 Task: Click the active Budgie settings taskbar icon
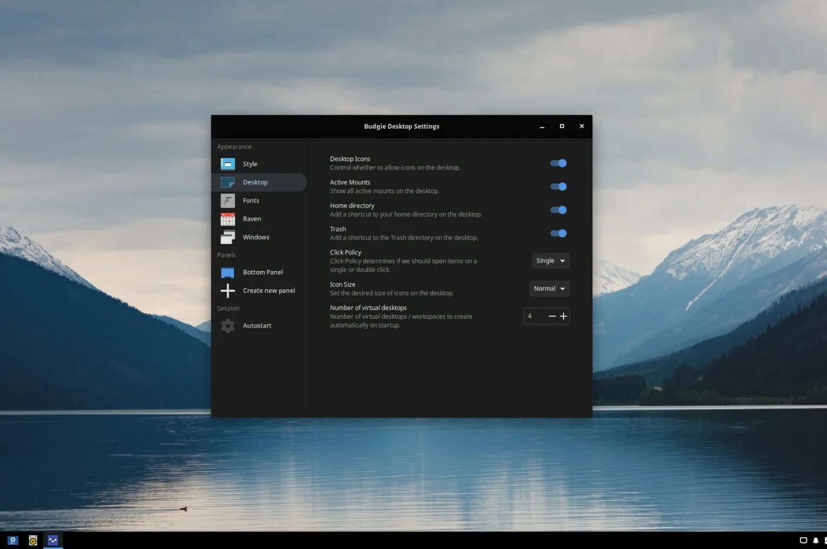[53, 540]
